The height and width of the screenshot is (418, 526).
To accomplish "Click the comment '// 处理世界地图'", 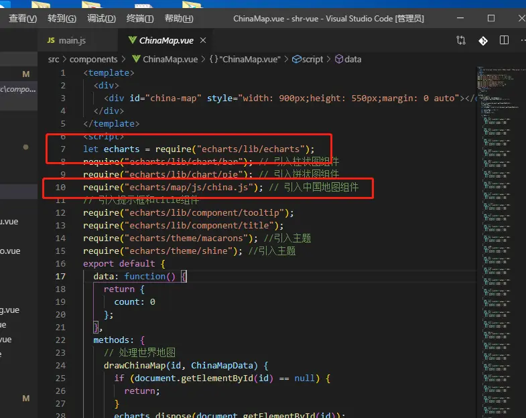I will coord(139,353).
